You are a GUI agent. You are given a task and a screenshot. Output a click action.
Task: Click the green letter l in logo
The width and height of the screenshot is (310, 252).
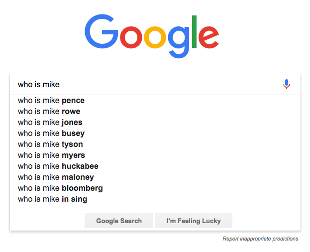(x=194, y=32)
